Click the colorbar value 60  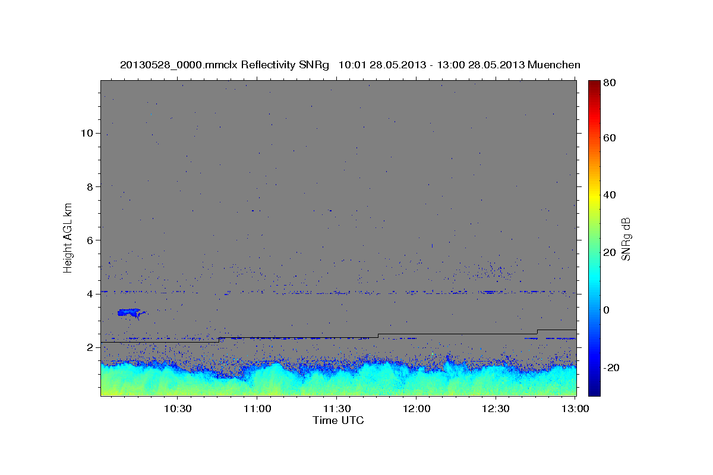coord(609,138)
